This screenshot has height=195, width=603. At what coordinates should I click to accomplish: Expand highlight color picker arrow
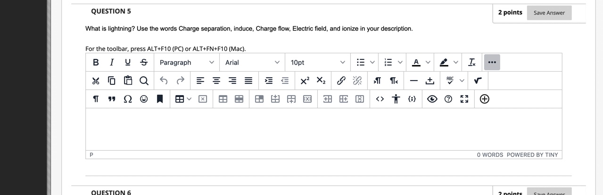[x=456, y=63]
